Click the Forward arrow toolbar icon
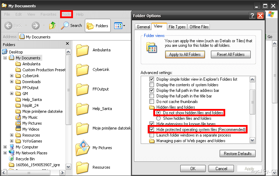This screenshot has height=176, width=279. pos(36,25)
